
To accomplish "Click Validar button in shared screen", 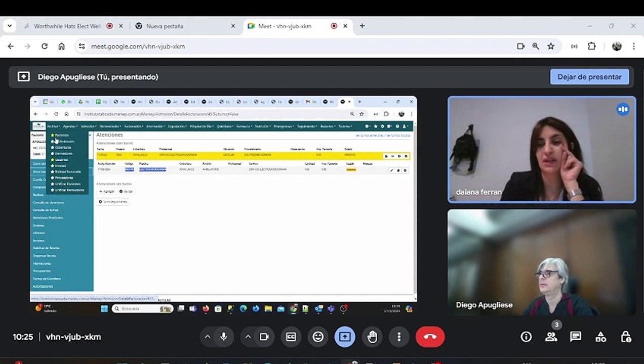I will tap(126, 192).
